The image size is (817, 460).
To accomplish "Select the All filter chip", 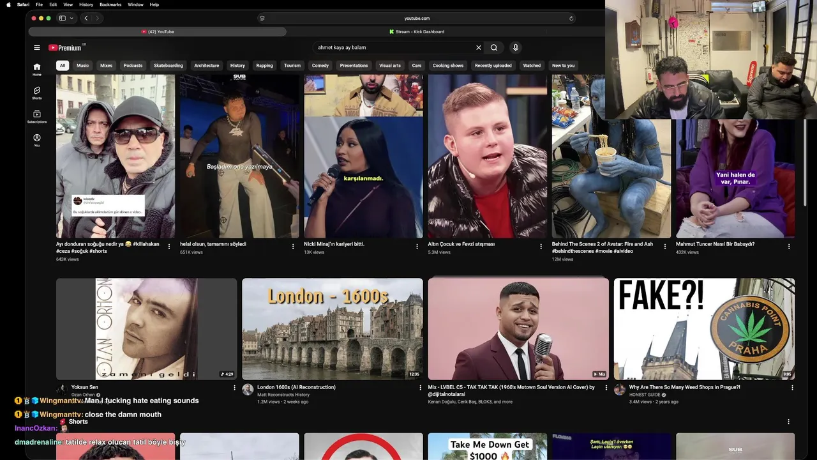I will (63, 65).
